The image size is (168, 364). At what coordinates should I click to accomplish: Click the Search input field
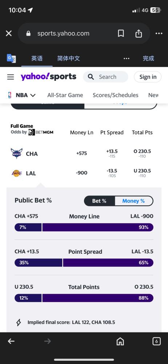(105, 77)
